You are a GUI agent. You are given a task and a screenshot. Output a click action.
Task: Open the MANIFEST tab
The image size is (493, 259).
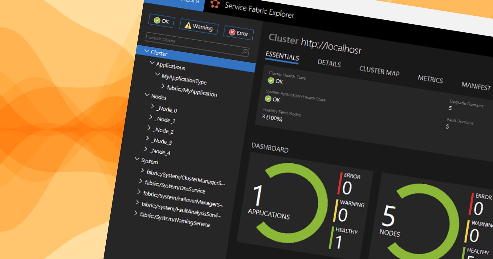coord(476,86)
